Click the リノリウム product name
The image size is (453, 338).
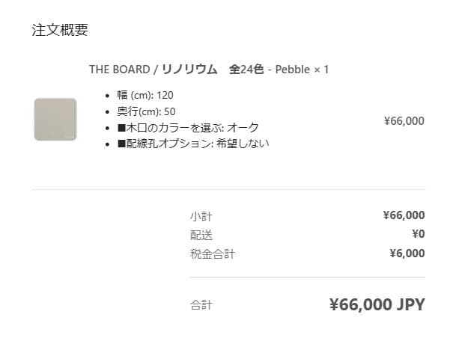coord(189,70)
